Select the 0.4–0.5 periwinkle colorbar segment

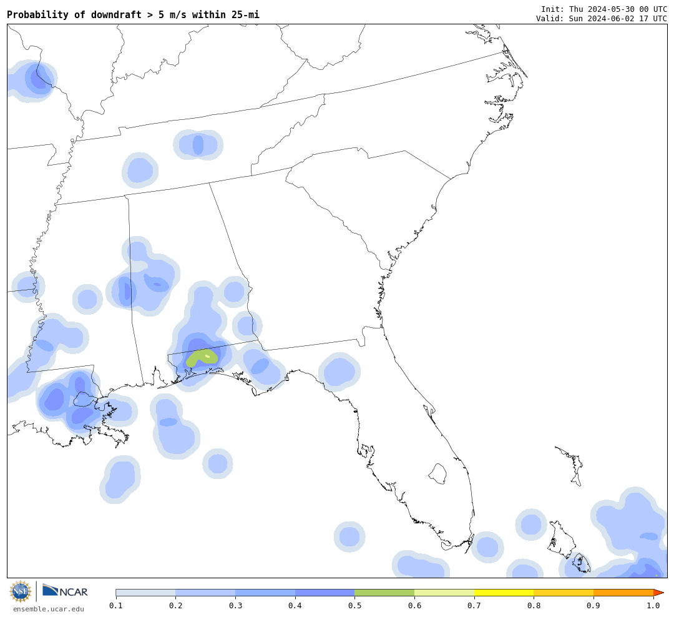coord(325,593)
